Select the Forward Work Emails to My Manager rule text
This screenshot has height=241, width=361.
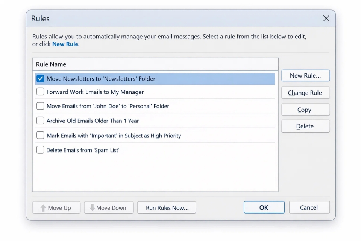pyautogui.click(x=95, y=92)
